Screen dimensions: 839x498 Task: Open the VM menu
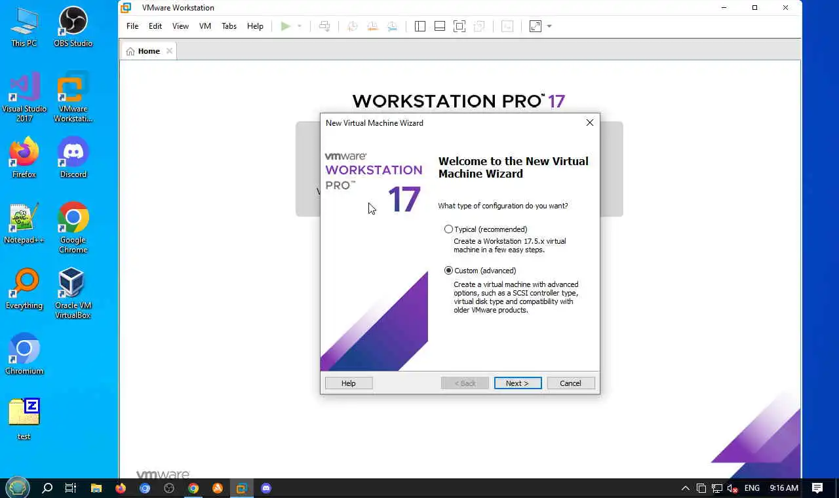pyautogui.click(x=205, y=26)
